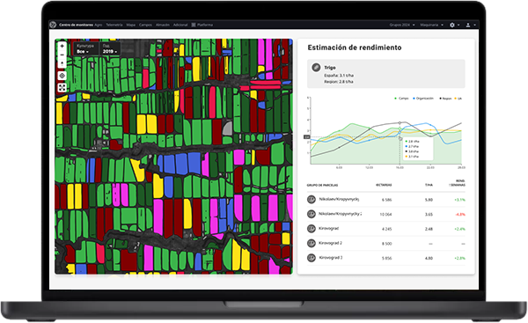
Task: Click the locate/target map button
Action: click(62, 76)
